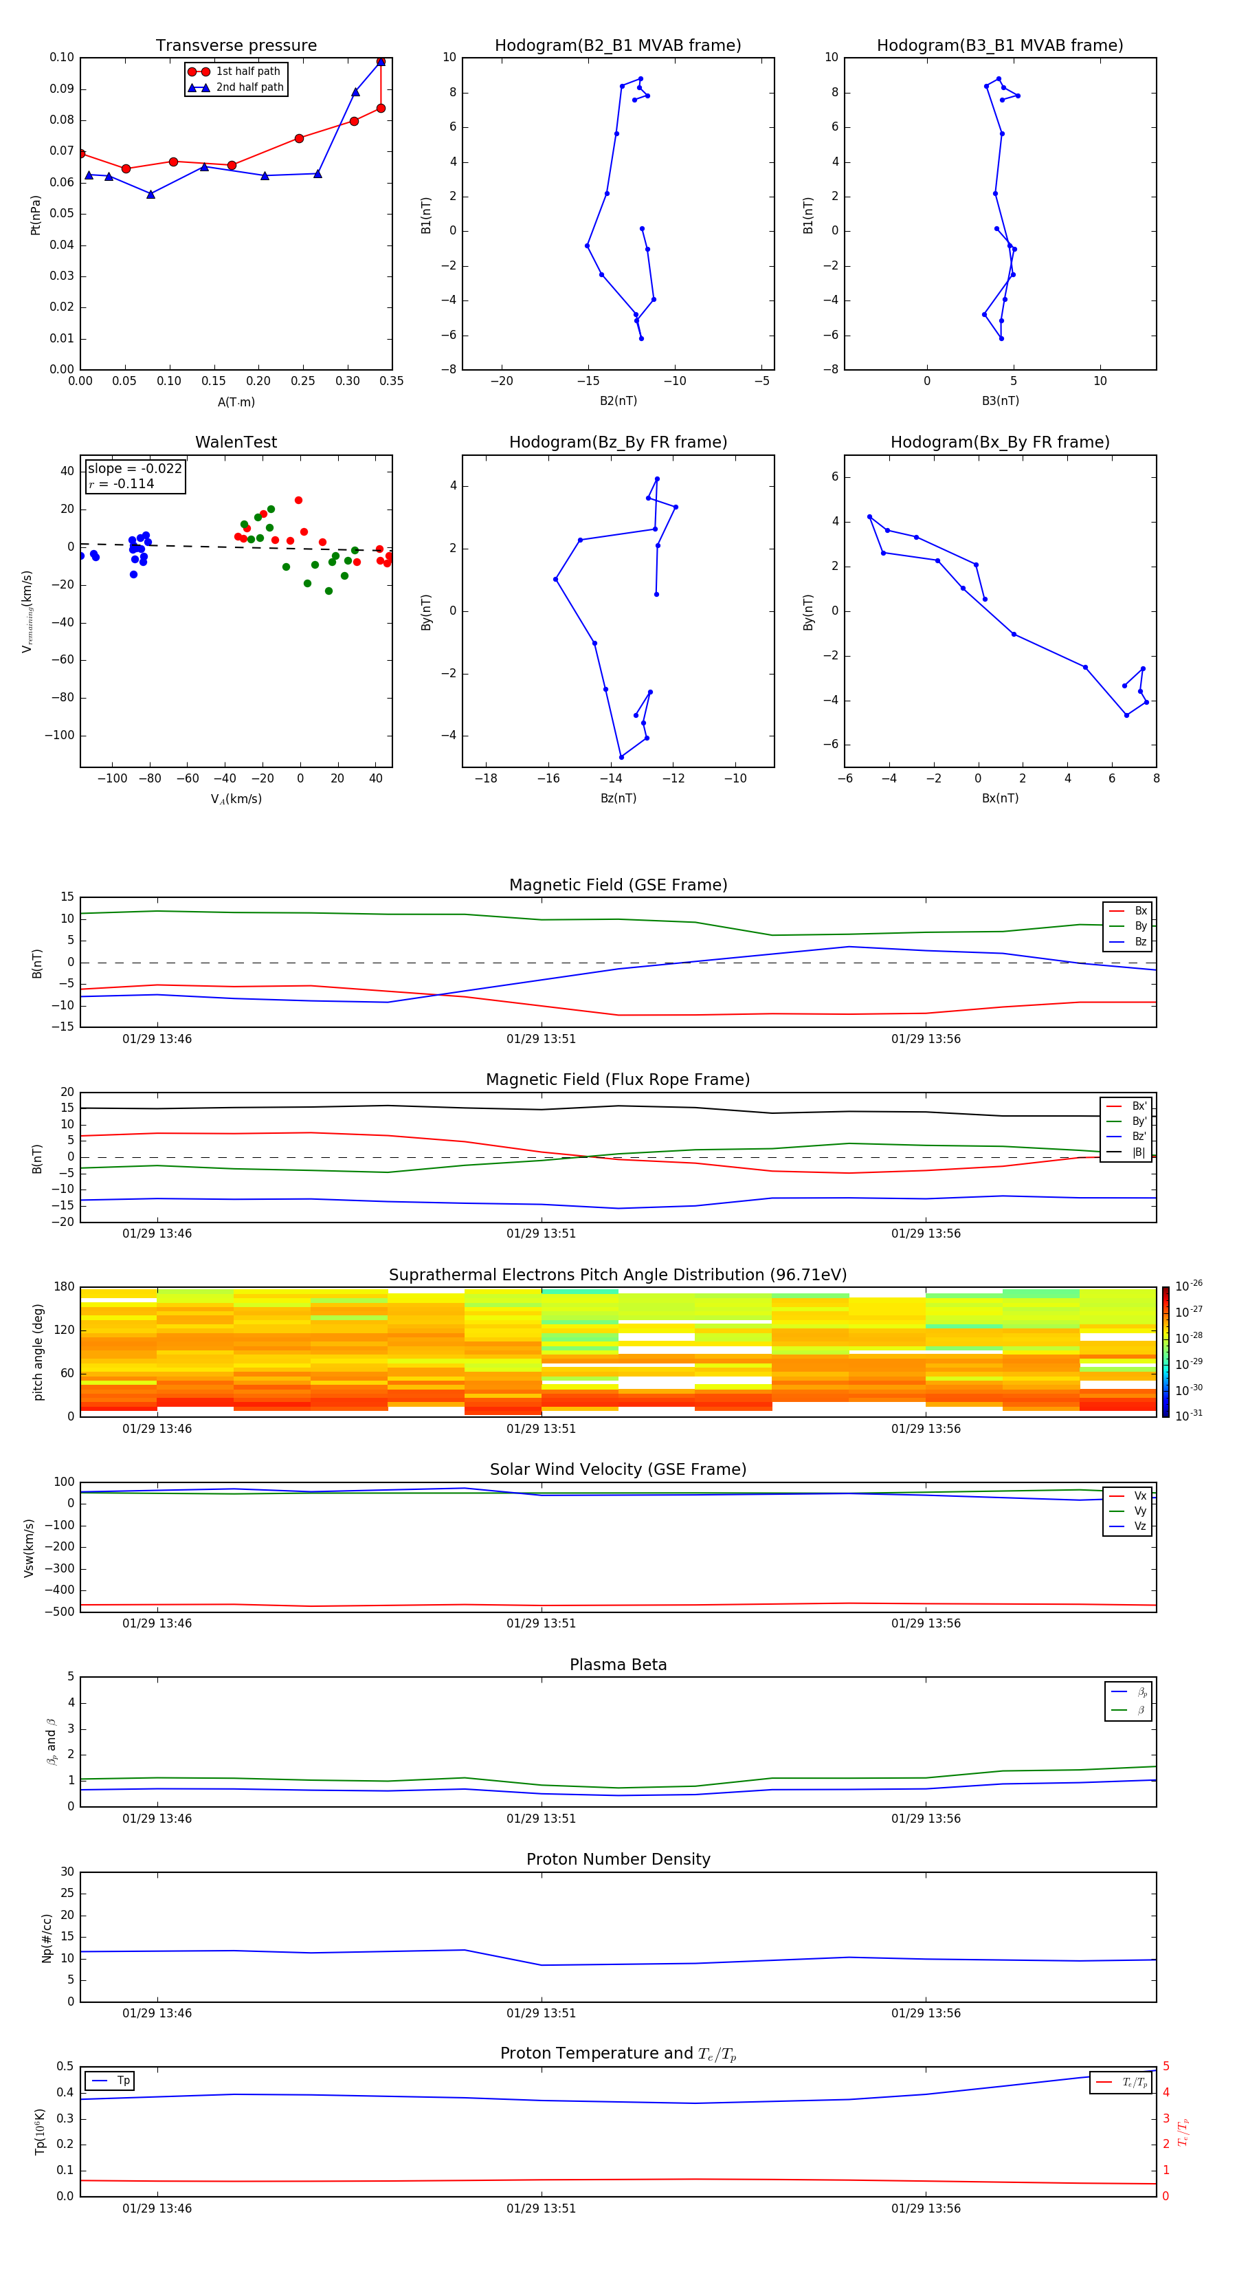Click the pitch angle colorbar

[1165, 1351]
